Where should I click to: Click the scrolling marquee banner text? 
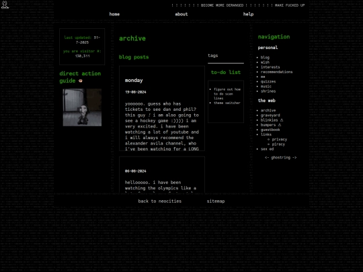click(238, 5)
